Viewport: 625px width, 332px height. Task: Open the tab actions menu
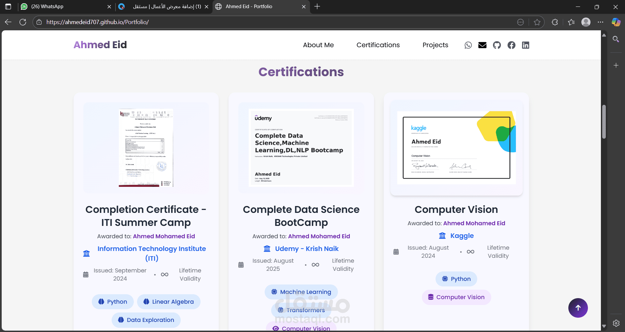coord(8,7)
